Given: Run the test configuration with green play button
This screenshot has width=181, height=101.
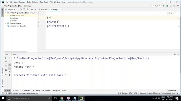Looking at the screenshot, I should tap(164, 6).
